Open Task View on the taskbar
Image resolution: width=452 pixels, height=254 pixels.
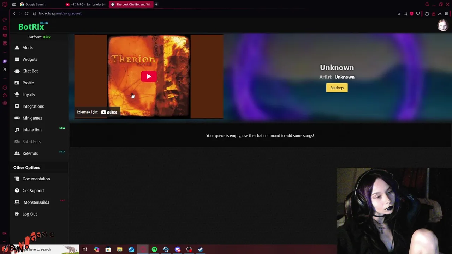pyautogui.click(x=85, y=249)
